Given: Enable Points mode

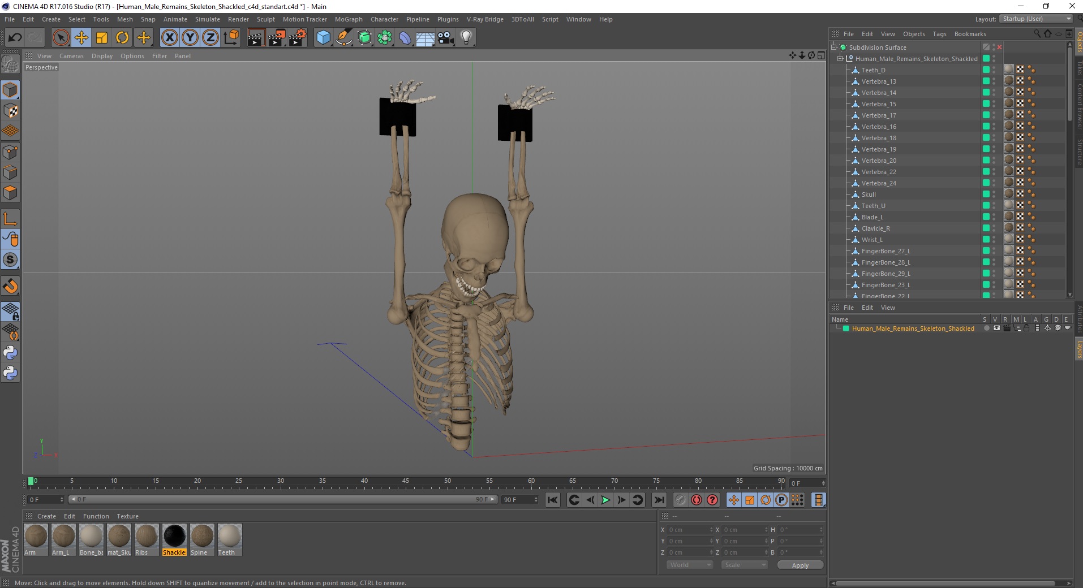Looking at the screenshot, I should (x=10, y=152).
